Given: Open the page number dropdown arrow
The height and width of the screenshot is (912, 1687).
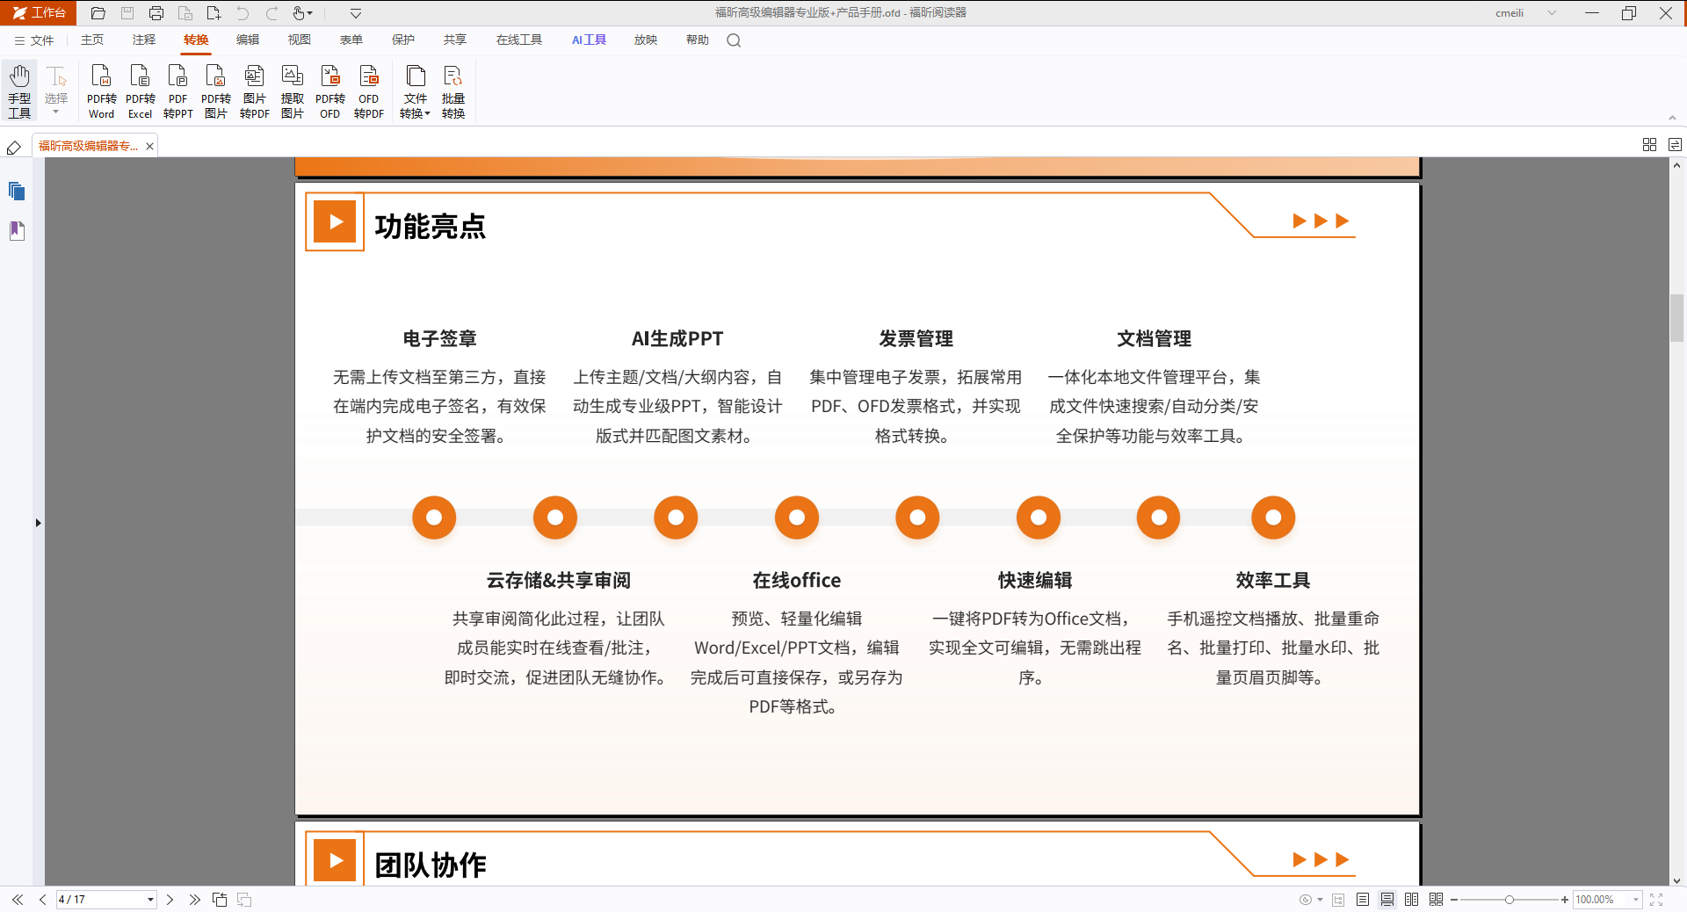Looking at the screenshot, I should 151,900.
